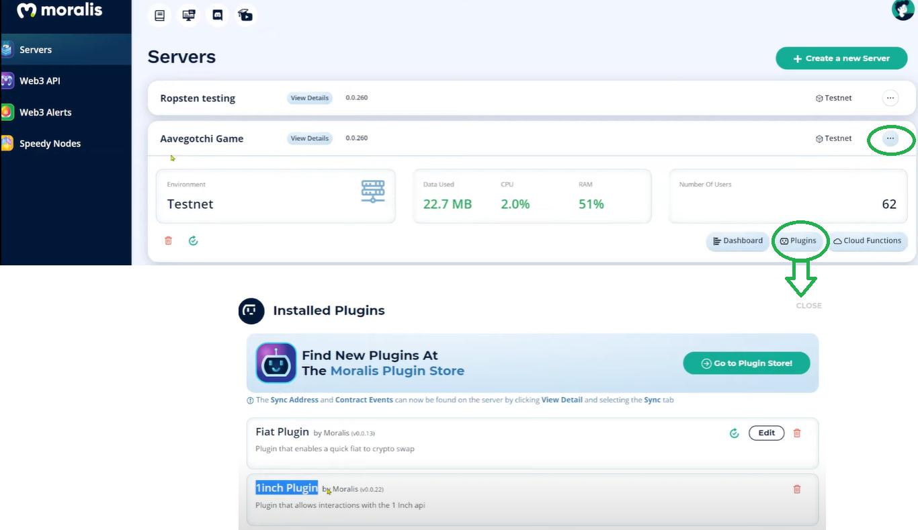Screen dimensions: 918x530
Task: Follow the Moralis Plugin Store link
Action: click(x=397, y=371)
